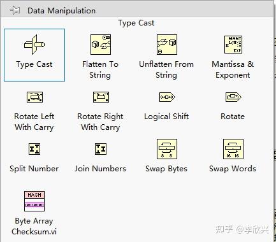Viewport: 276px width, 242px height.
Task: Choose the Swap Words icon
Action: pos(233,149)
